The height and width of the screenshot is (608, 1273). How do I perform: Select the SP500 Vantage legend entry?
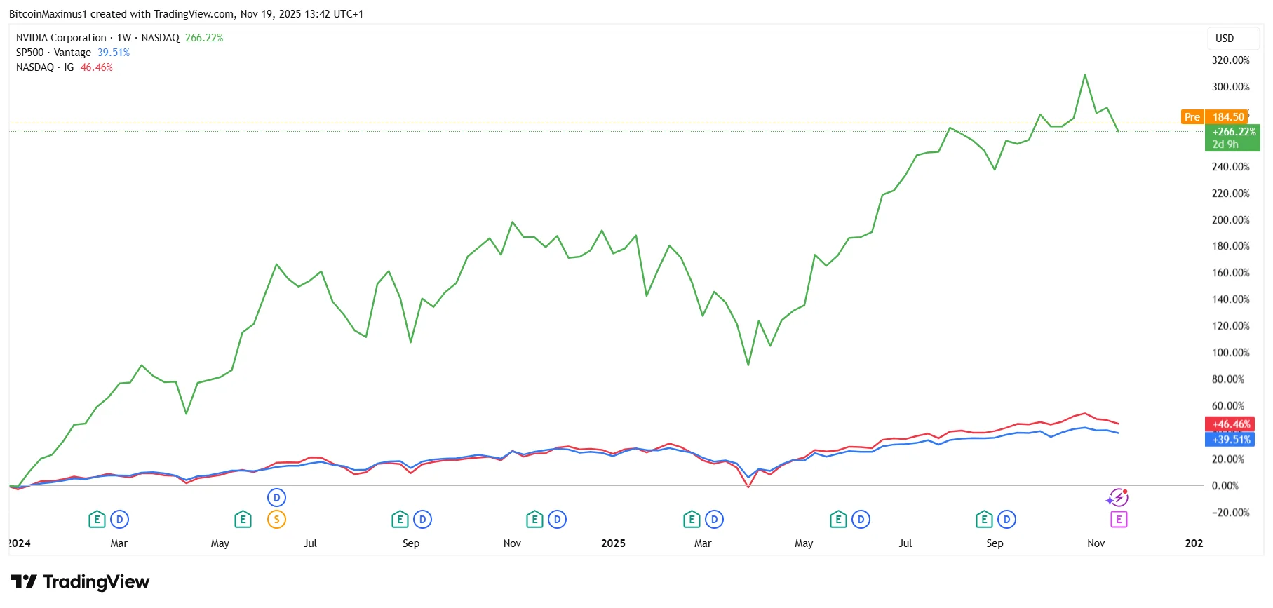pos(53,53)
